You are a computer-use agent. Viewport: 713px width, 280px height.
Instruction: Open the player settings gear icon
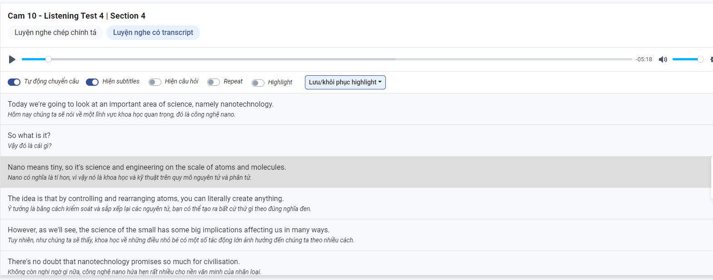[711, 59]
